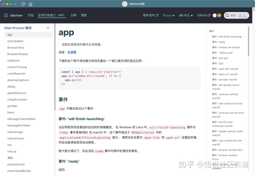Open GitHub external link

pos(204,15)
